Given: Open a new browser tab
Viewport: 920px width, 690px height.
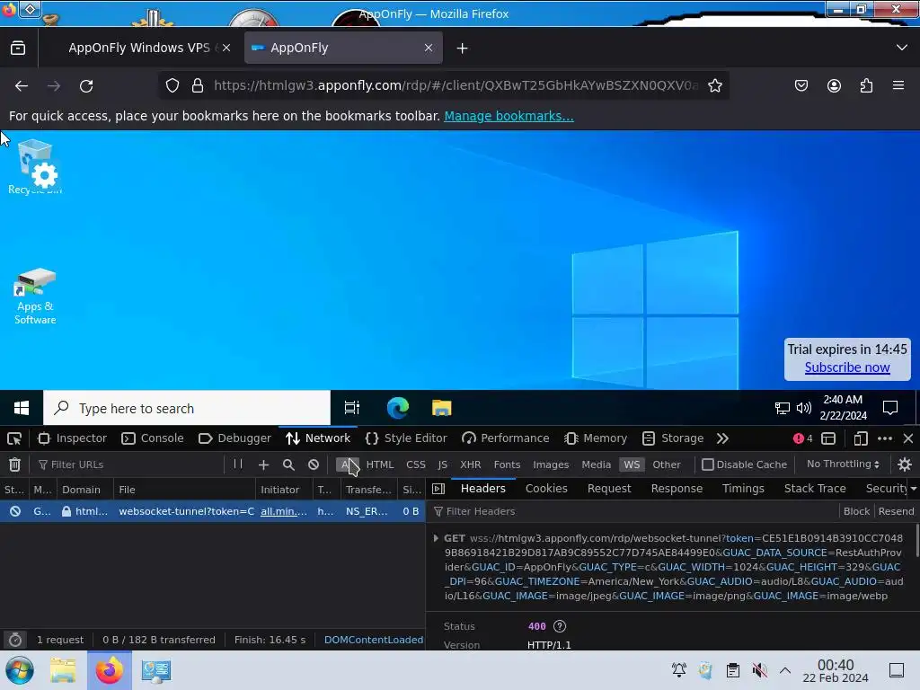Looking at the screenshot, I should 463,49.
